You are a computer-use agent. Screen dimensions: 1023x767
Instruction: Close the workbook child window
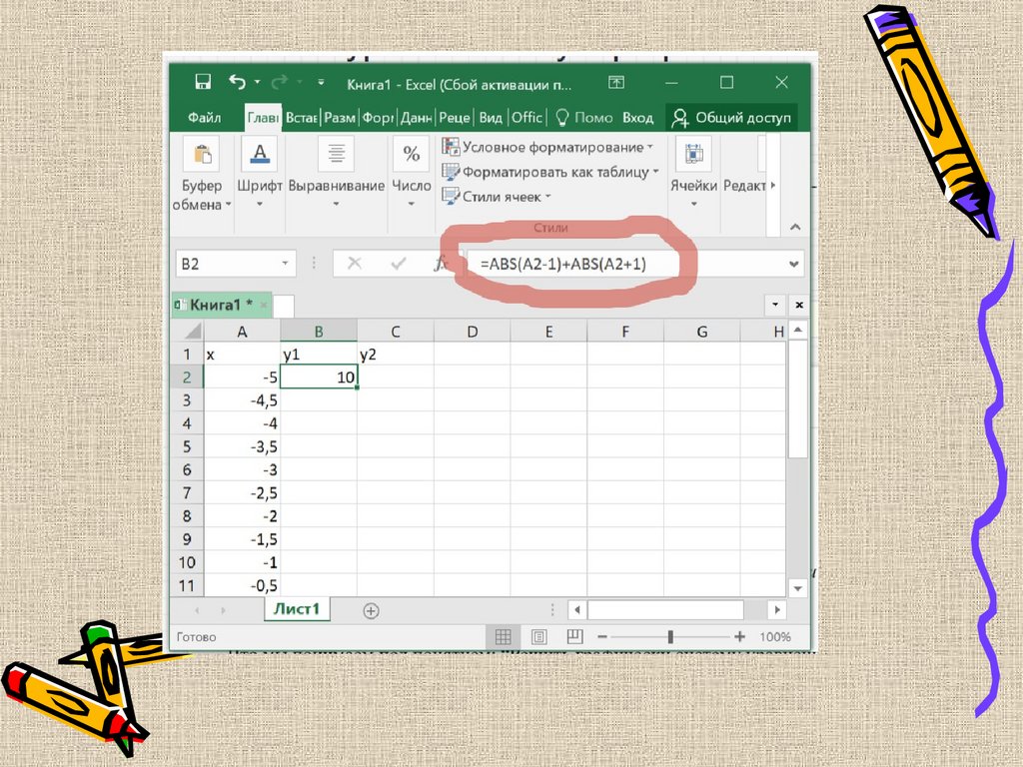click(799, 305)
